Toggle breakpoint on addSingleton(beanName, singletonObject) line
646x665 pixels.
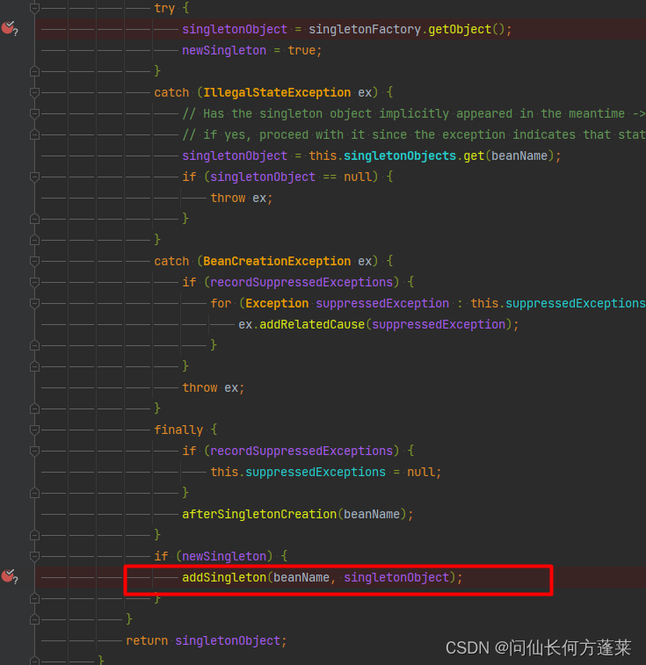(9, 576)
